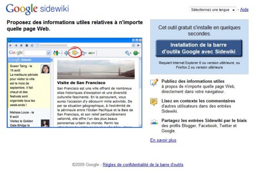Viewport: 255px width, 187px height.
Task: Click the browser forward arrow in illustration
Action: tap(16, 45)
